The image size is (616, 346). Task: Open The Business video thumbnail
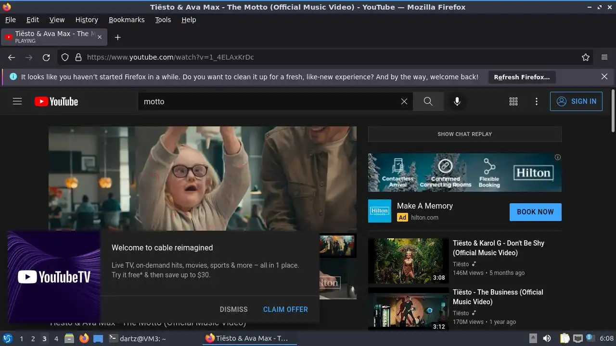(408, 309)
